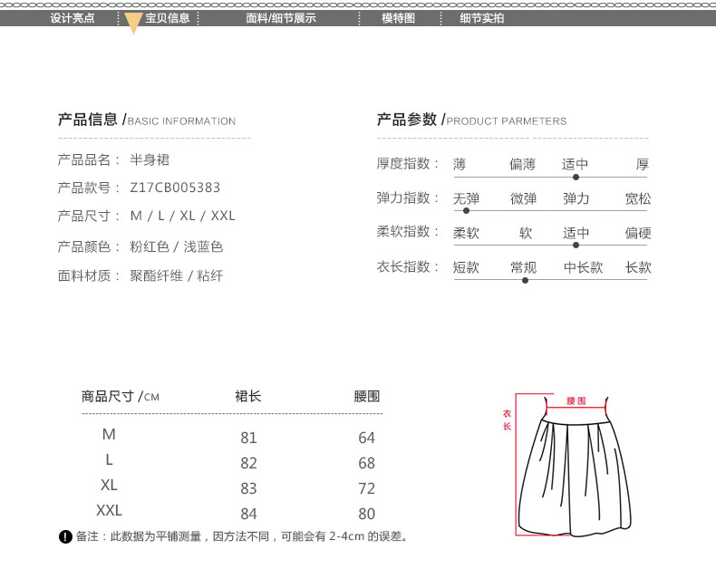Click the 长款 length option label
Screen dimensions: 716x588
(638, 267)
